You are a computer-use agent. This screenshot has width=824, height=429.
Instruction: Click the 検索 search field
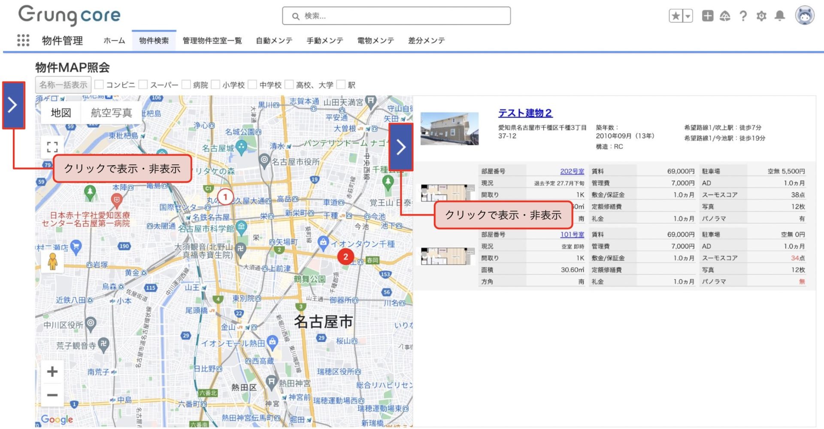pyautogui.click(x=396, y=16)
